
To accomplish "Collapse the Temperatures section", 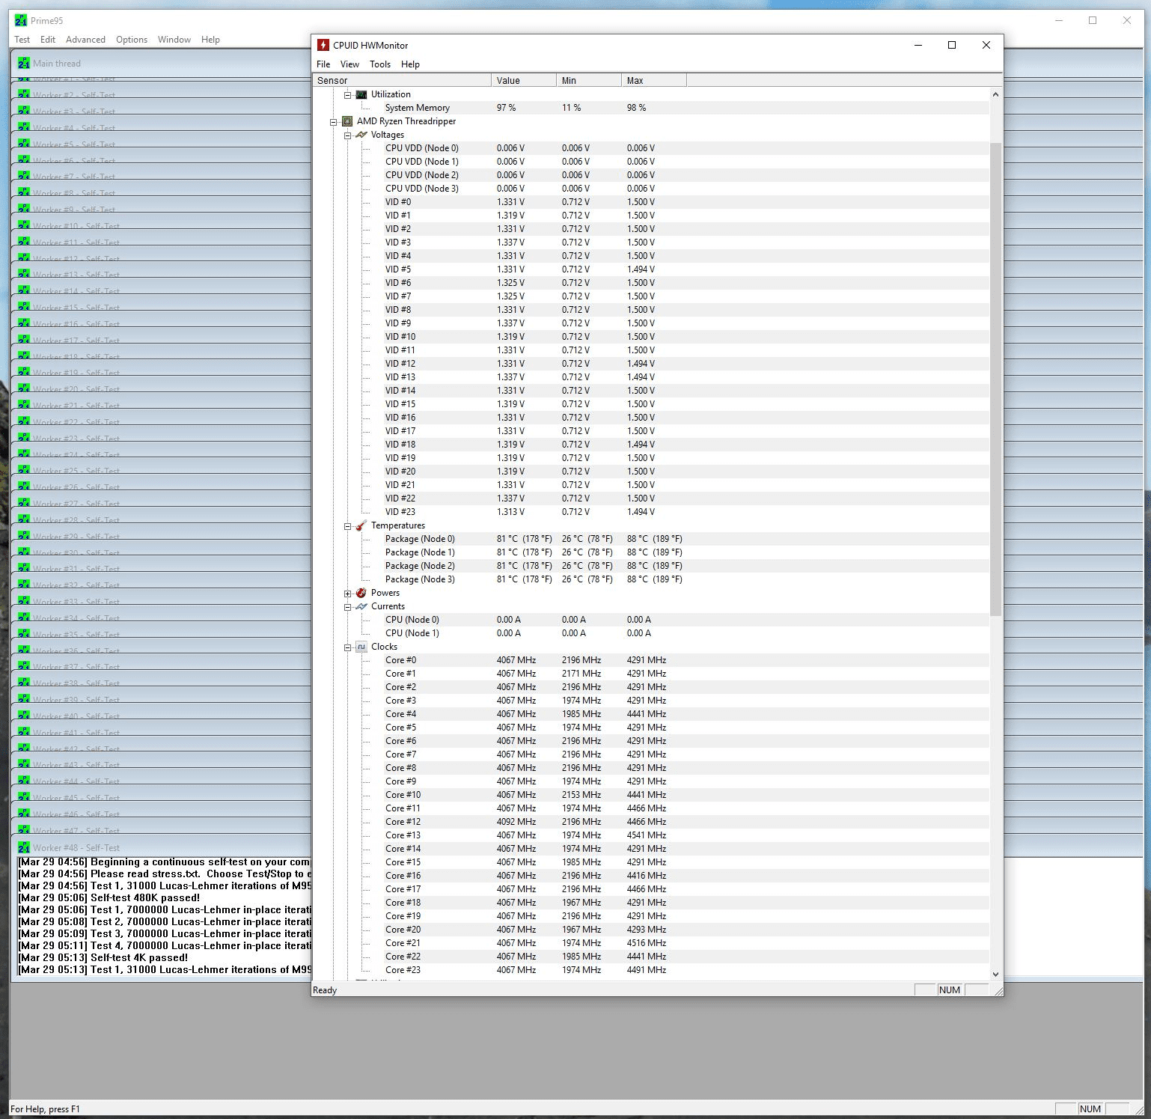I will (347, 526).
